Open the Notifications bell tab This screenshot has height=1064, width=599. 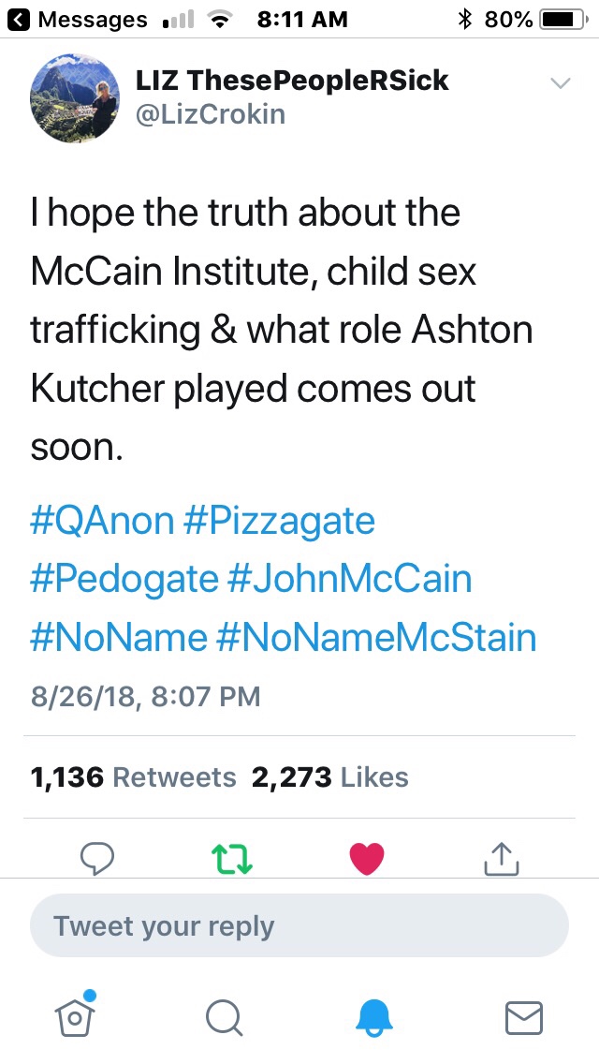[376, 1017]
